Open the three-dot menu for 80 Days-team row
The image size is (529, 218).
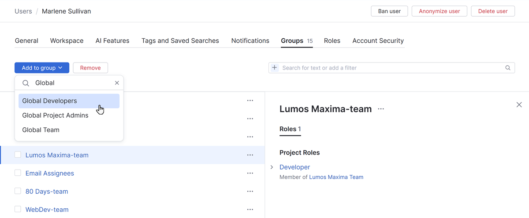coord(250,192)
